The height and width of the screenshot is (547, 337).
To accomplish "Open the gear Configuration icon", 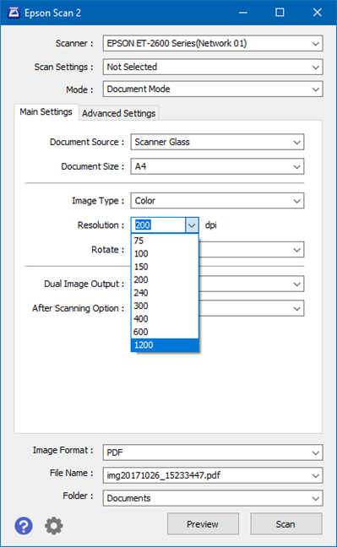I will point(54,526).
